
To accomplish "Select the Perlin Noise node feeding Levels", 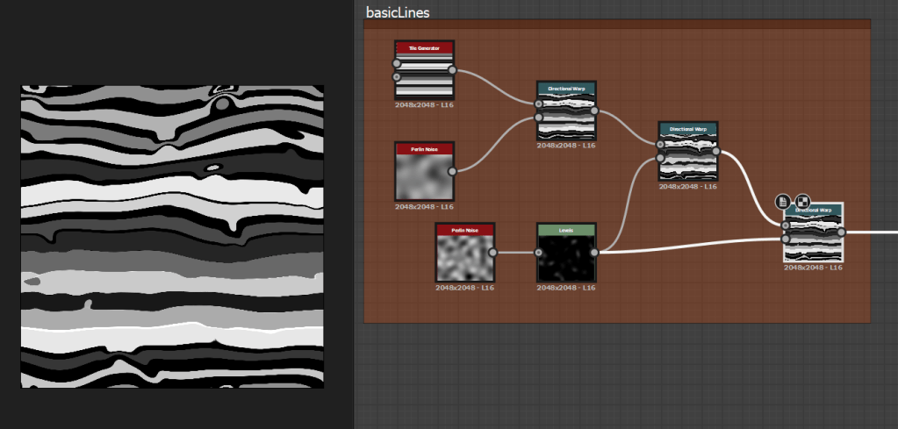I will click(x=465, y=254).
